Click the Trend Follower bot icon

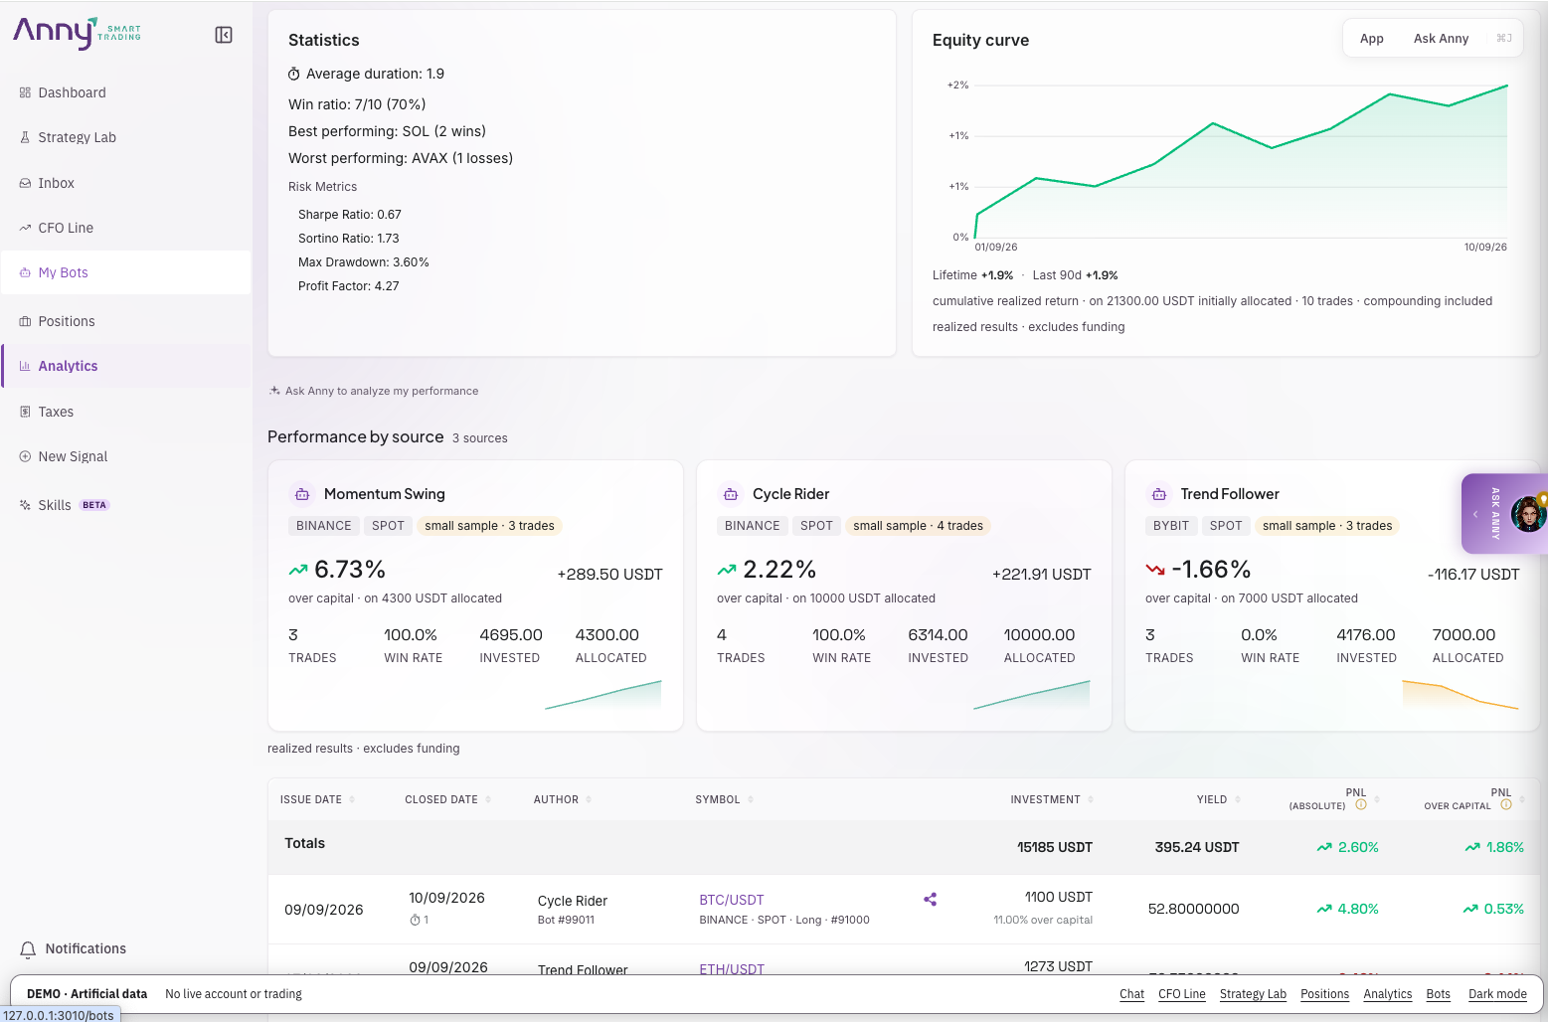point(1158,494)
